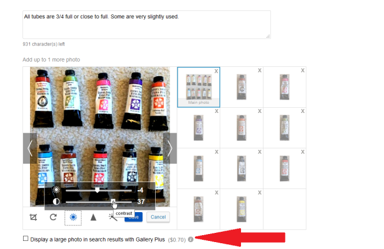Show next photo with right arrow

[170, 148]
